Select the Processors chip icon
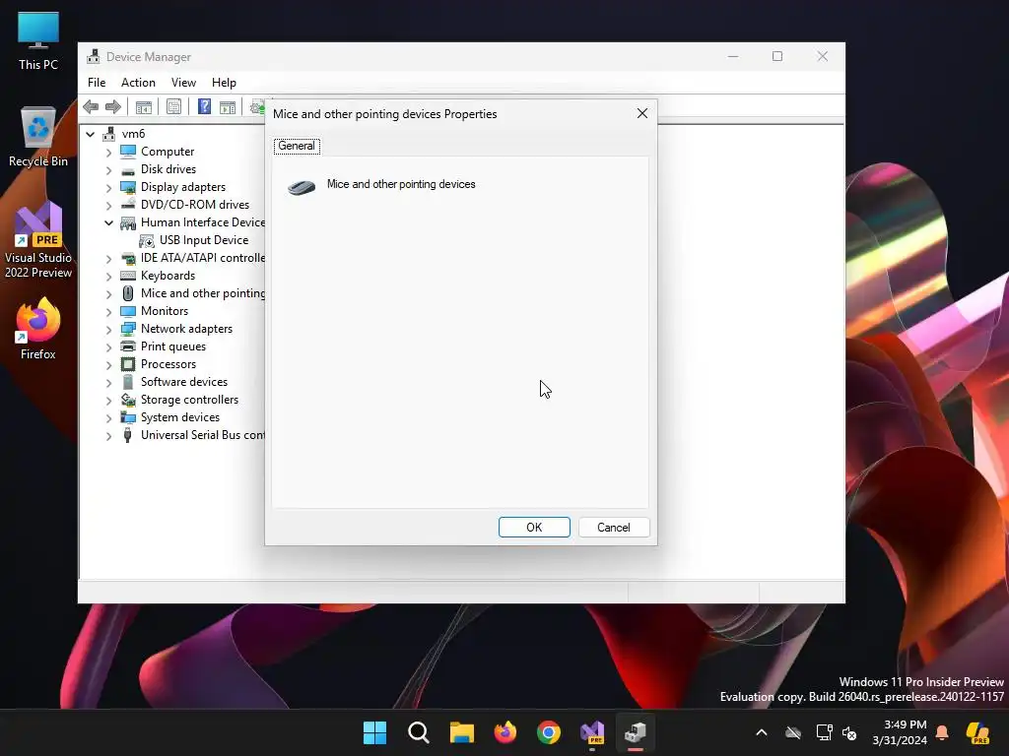The height and width of the screenshot is (756, 1009). (x=128, y=364)
